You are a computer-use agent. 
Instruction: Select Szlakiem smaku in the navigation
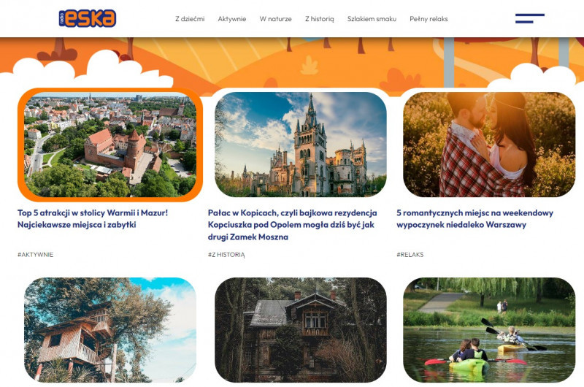click(372, 19)
